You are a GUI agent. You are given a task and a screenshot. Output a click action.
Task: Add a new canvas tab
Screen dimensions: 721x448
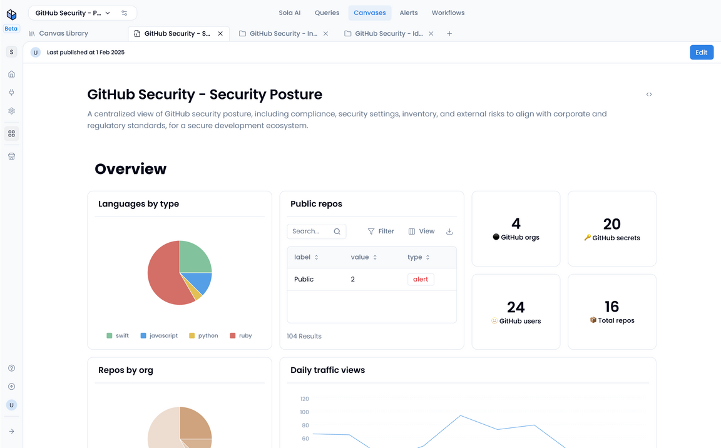coord(449,34)
